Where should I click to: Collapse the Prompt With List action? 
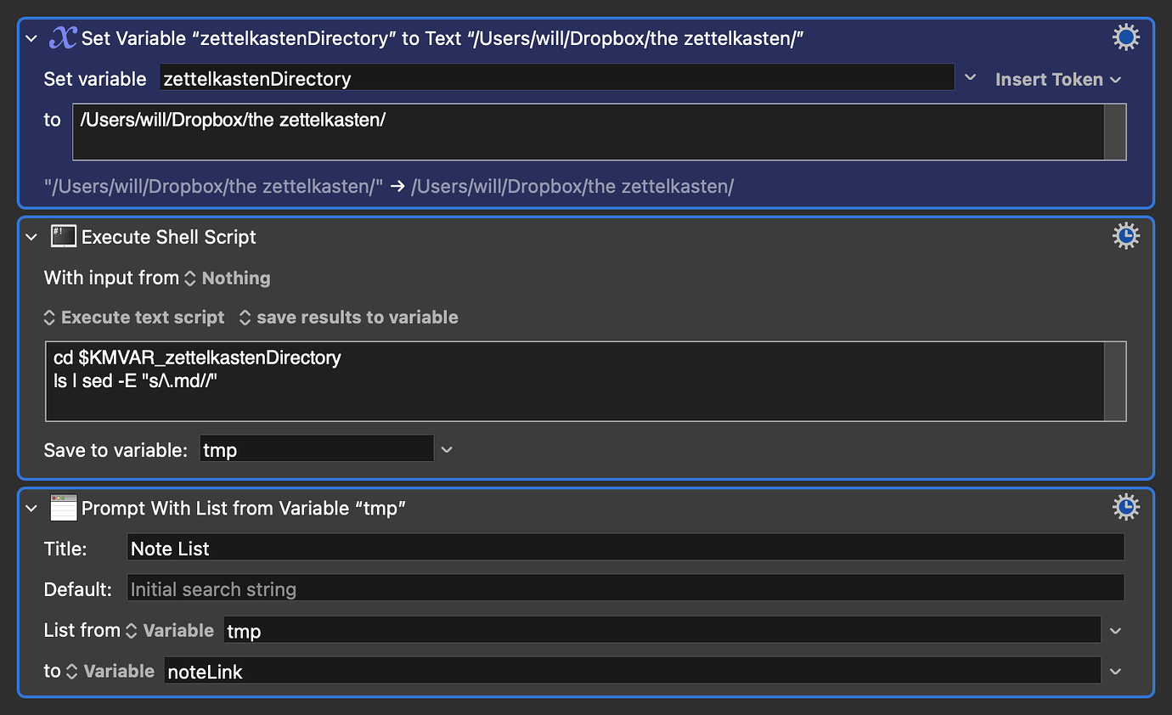[31, 507]
